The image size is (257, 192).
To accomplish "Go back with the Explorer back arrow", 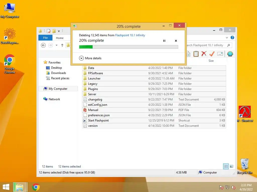I will click(43, 45).
